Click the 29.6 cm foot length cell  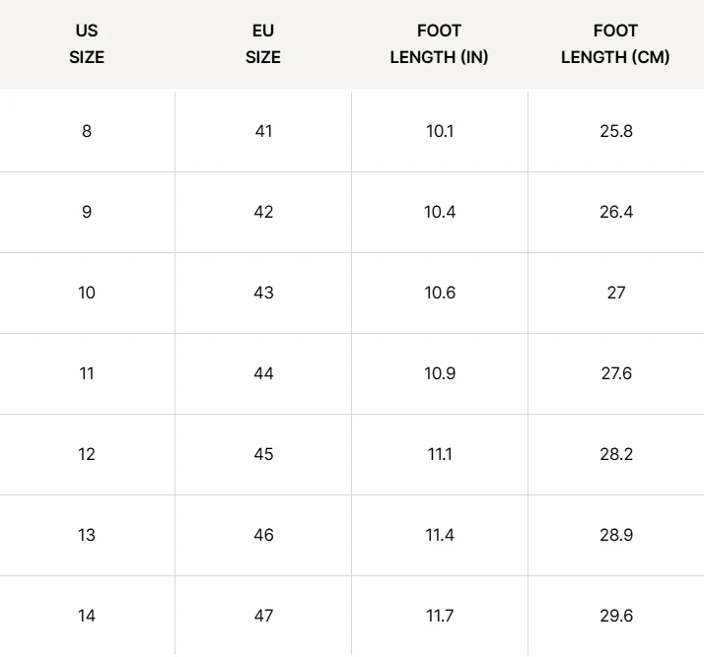(616, 616)
